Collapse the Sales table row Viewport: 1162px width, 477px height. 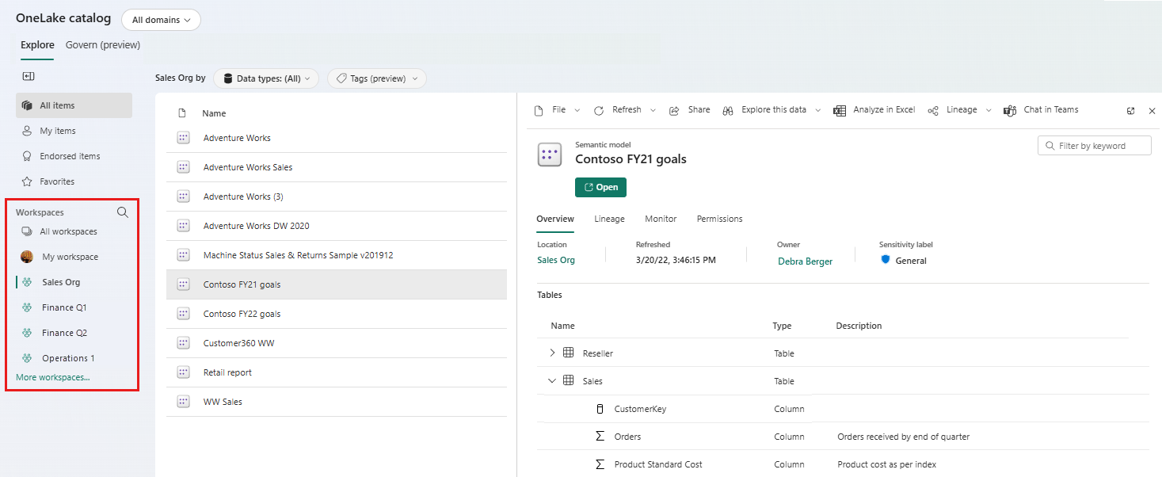tap(552, 380)
